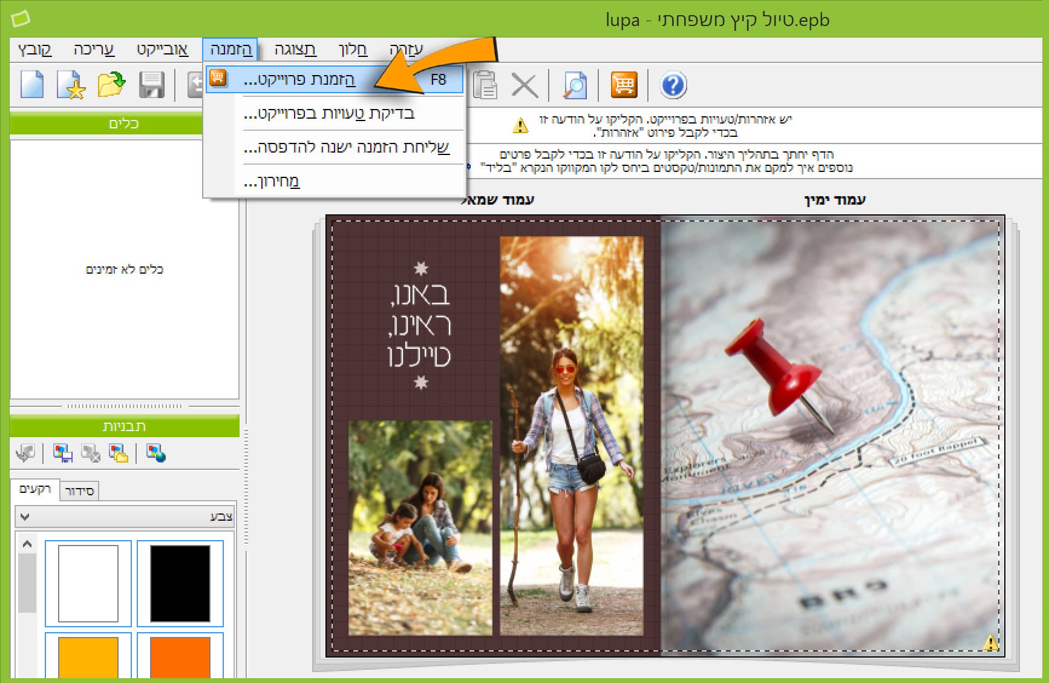Click the save template icon in תבניות panel
Image resolution: width=1049 pixels, height=683 pixels.
[x=63, y=453]
